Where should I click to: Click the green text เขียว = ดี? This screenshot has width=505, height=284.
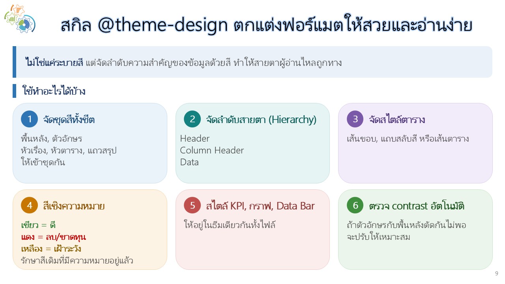click(38, 226)
